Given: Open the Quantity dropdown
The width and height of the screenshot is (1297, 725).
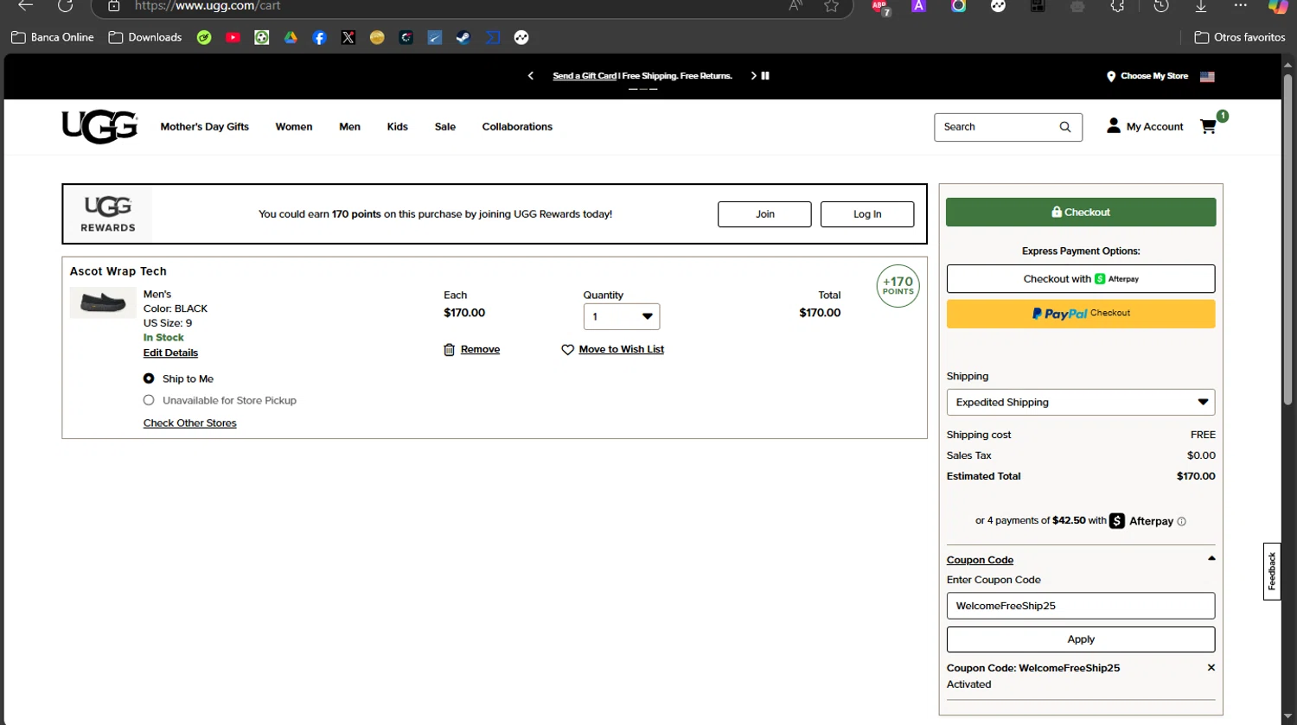Looking at the screenshot, I should tap(621, 317).
